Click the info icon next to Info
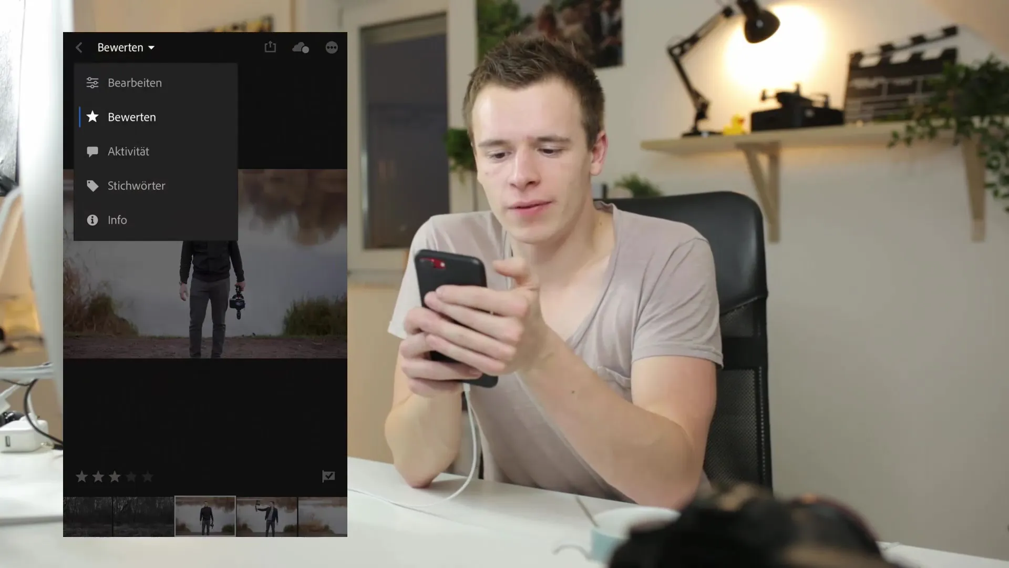 92,220
